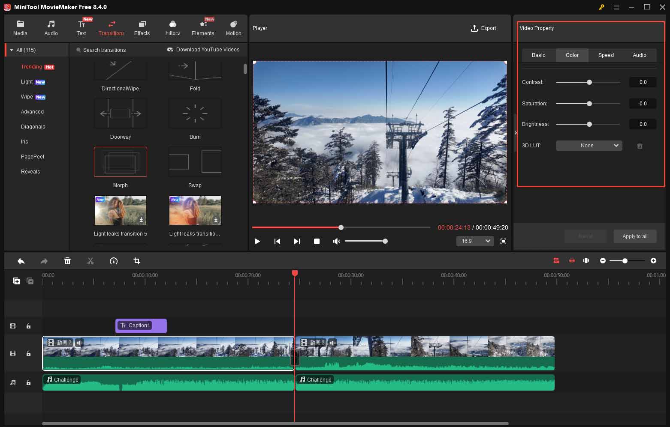
Task: Open the Audio library
Action: (x=51, y=27)
